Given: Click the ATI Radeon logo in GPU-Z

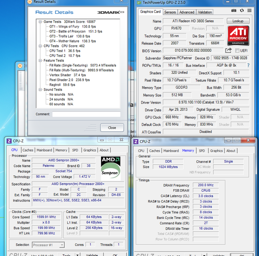Looking at the screenshot, I should click(238, 36).
